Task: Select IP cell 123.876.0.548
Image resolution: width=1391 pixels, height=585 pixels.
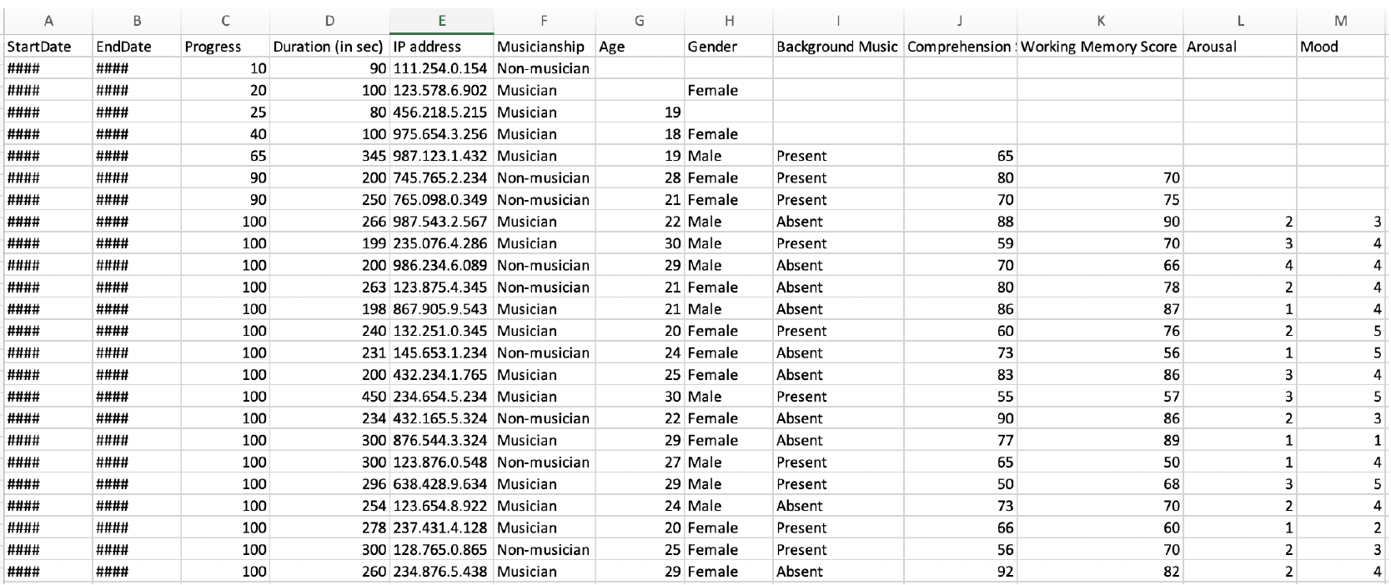Action: (442, 462)
